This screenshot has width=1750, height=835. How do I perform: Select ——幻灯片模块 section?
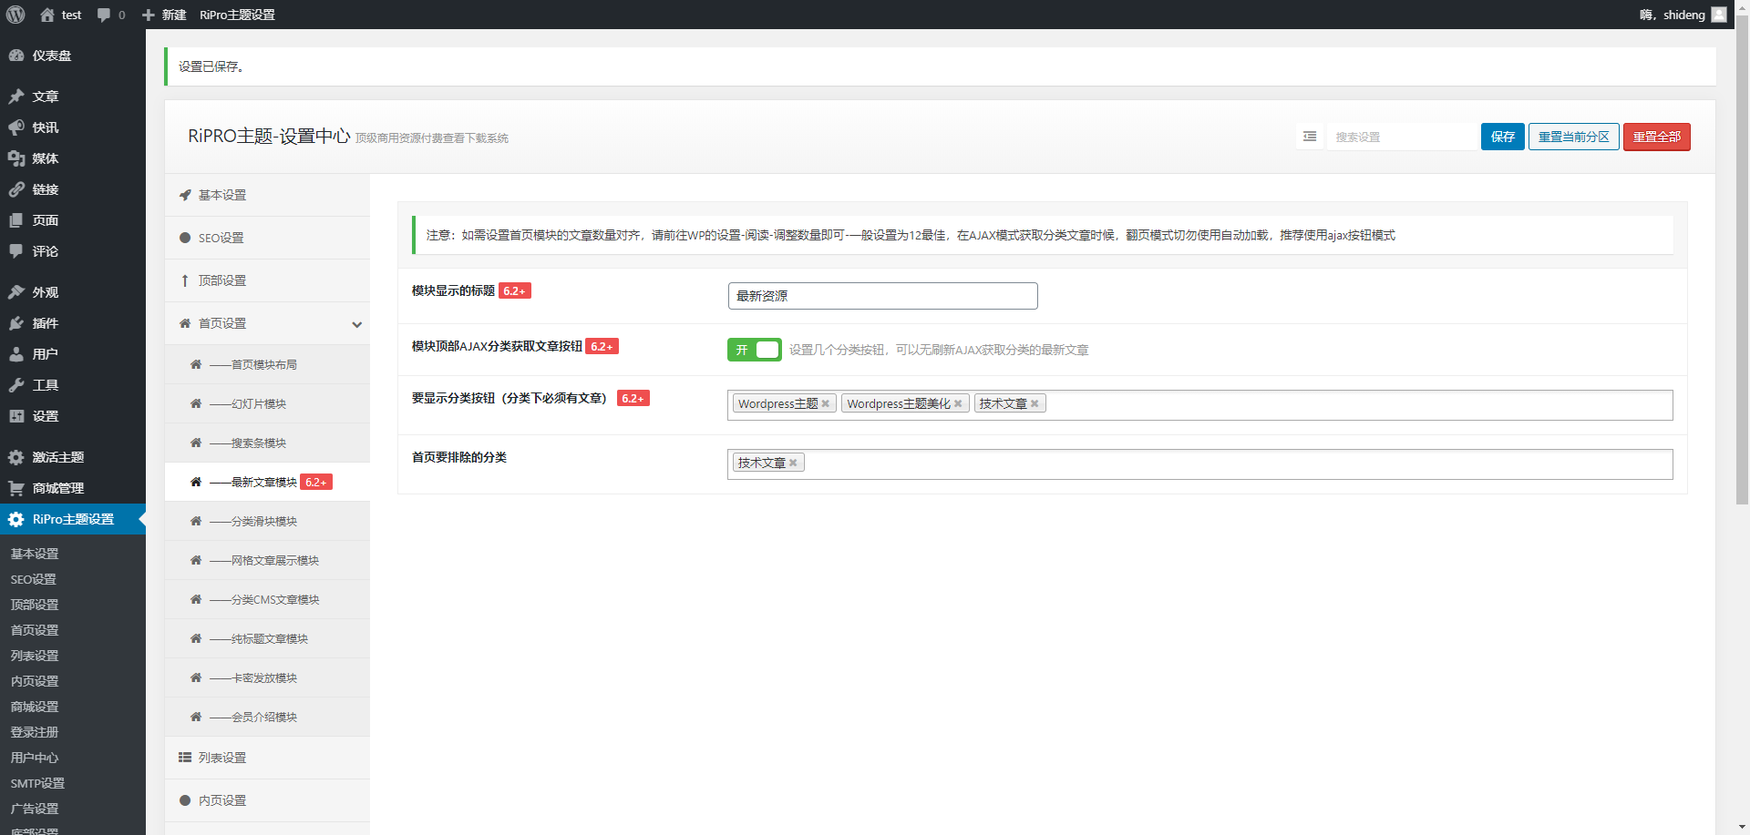(x=267, y=403)
